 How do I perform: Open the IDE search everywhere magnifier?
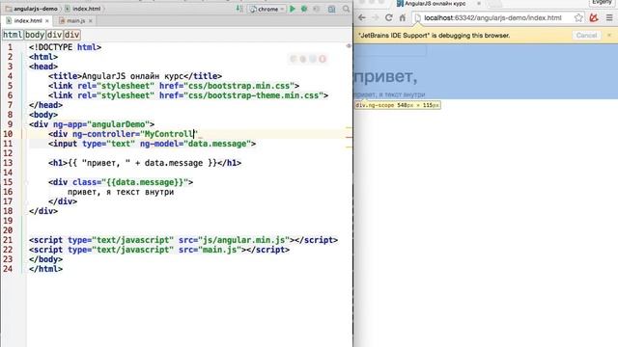click(x=346, y=9)
